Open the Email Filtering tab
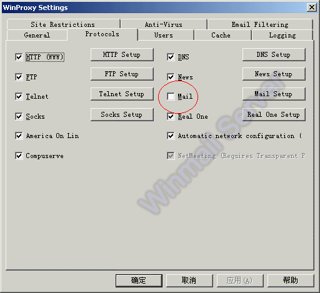Viewport: 320px width, 293px height. (x=260, y=24)
